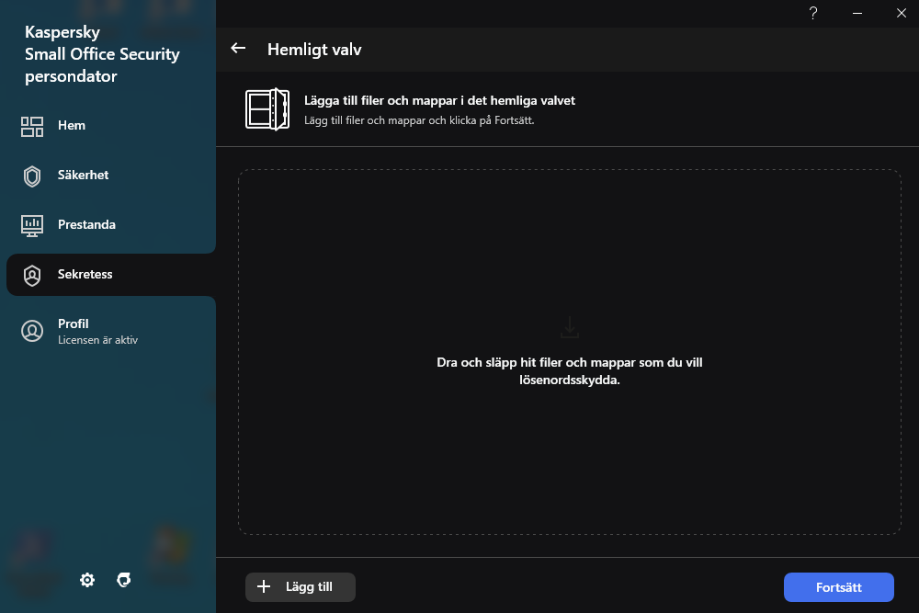
Task: Click the Sekretess privacy shield icon
Action: [x=32, y=275]
